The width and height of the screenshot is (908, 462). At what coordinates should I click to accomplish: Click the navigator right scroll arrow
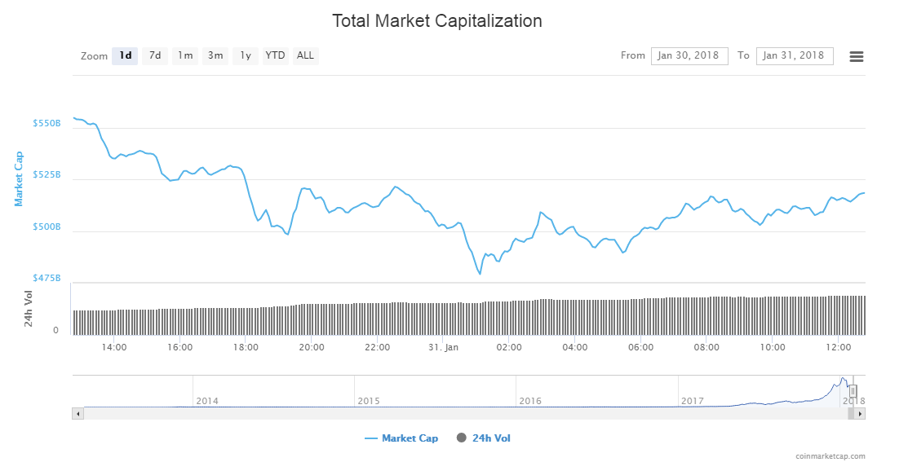pyautogui.click(x=860, y=414)
